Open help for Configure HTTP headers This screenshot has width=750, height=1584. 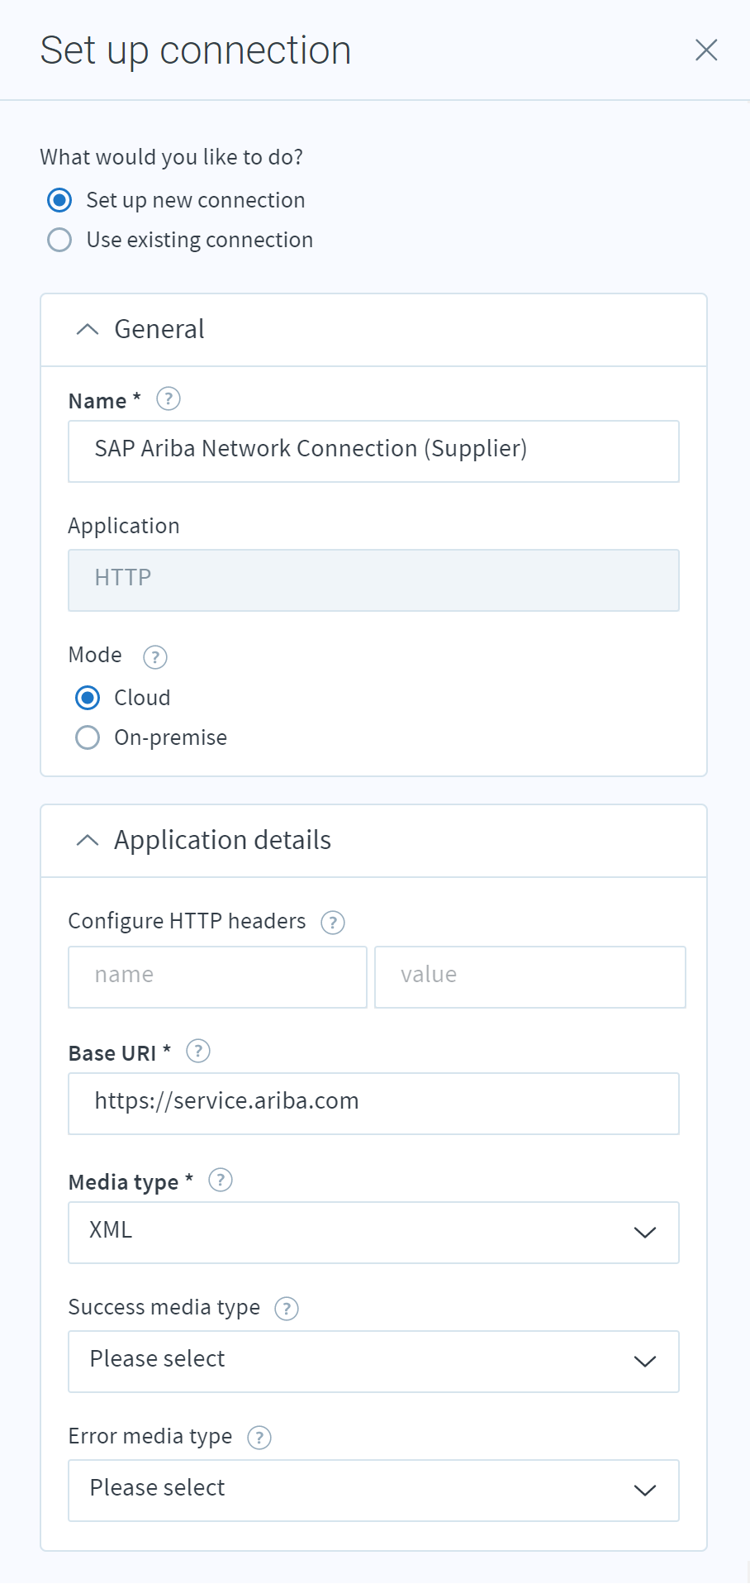[x=333, y=923]
